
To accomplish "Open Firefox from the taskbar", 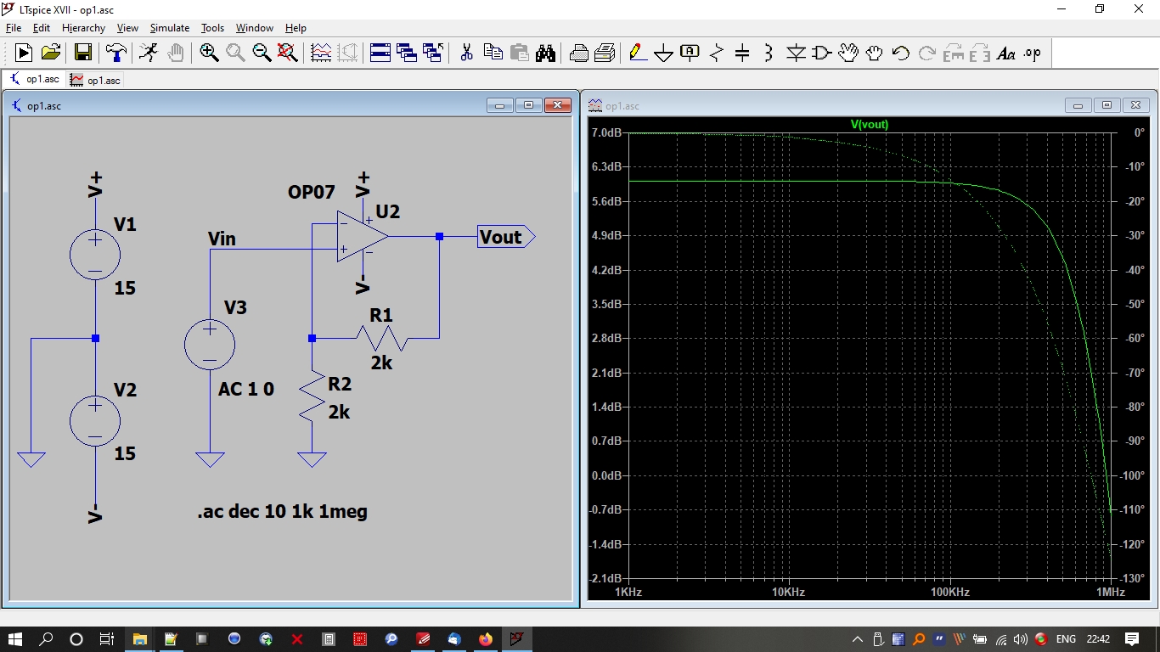I will point(485,639).
